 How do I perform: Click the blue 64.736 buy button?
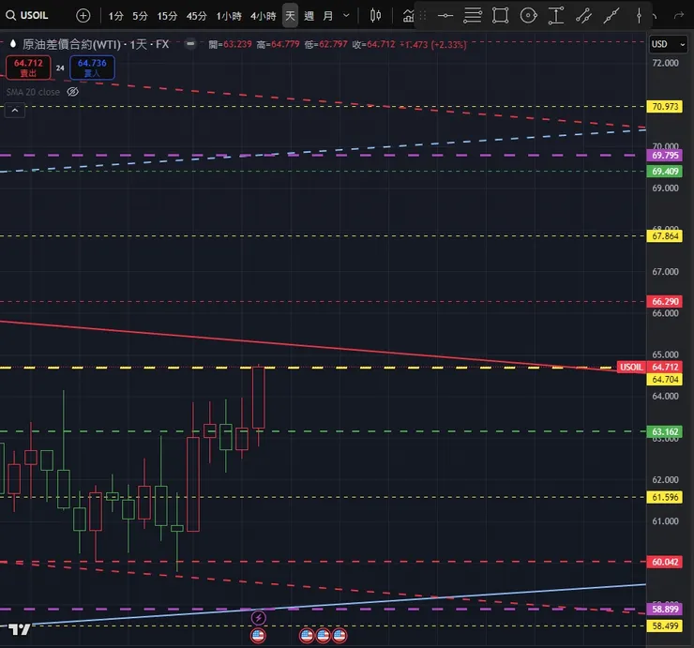[92, 68]
